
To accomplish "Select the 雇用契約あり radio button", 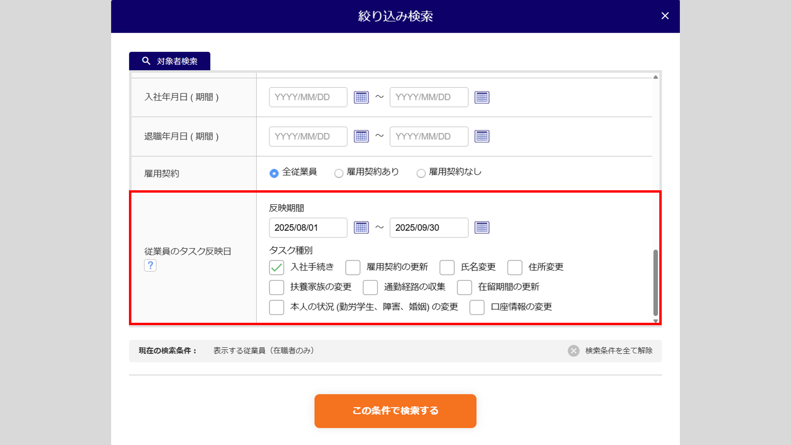I will (339, 173).
